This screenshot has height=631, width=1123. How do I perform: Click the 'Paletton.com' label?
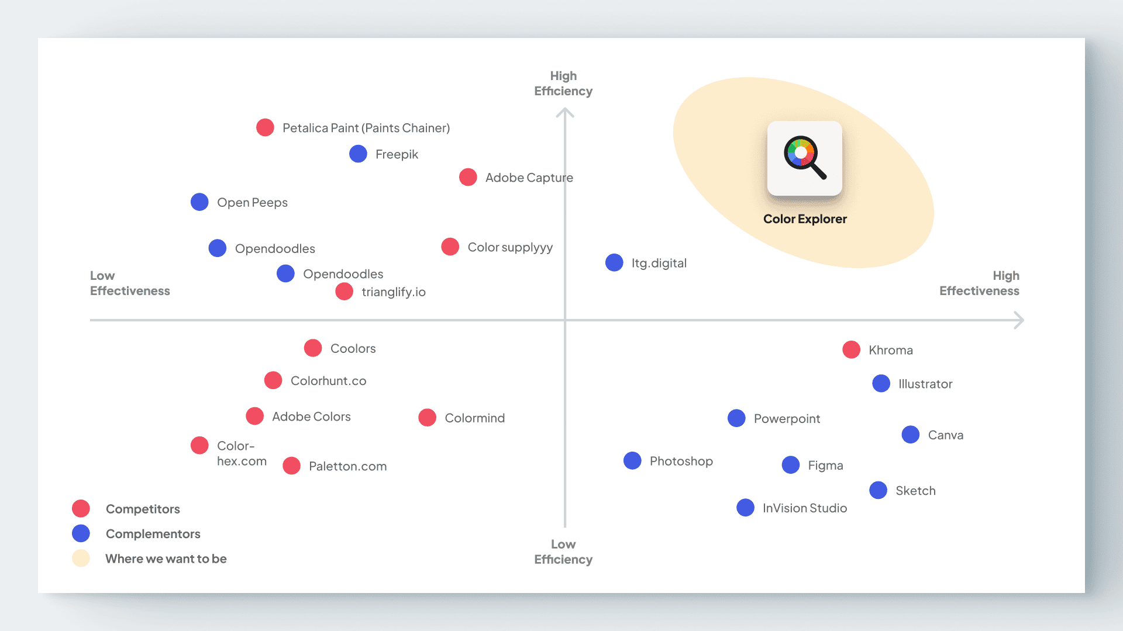pos(347,466)
